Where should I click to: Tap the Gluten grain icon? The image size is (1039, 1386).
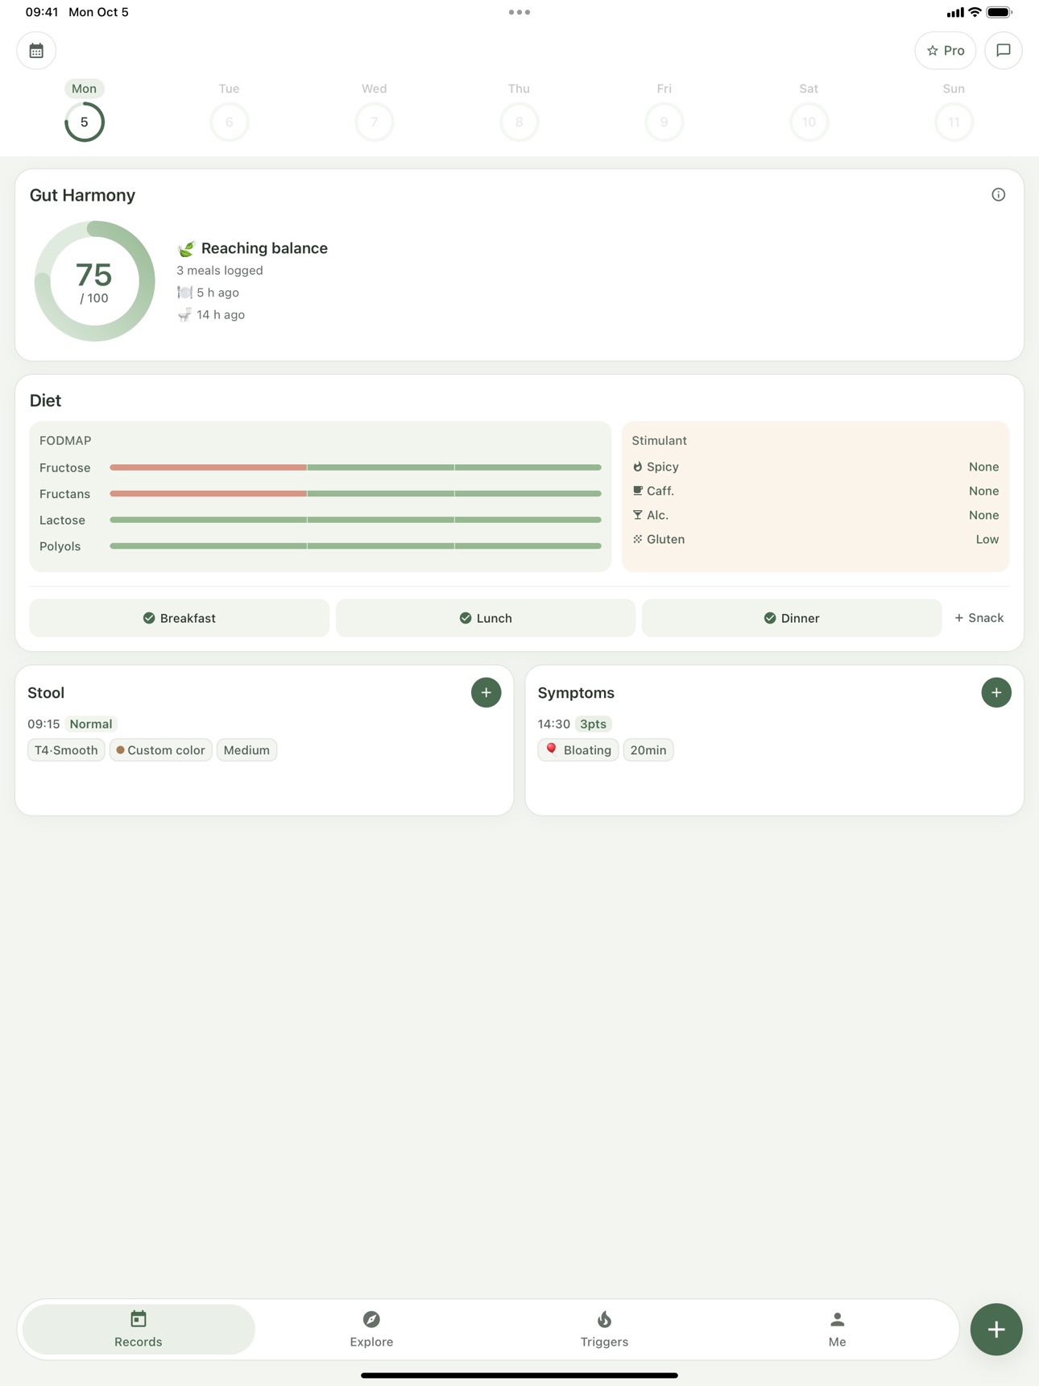pyautogui.click(x=637, y=539)
